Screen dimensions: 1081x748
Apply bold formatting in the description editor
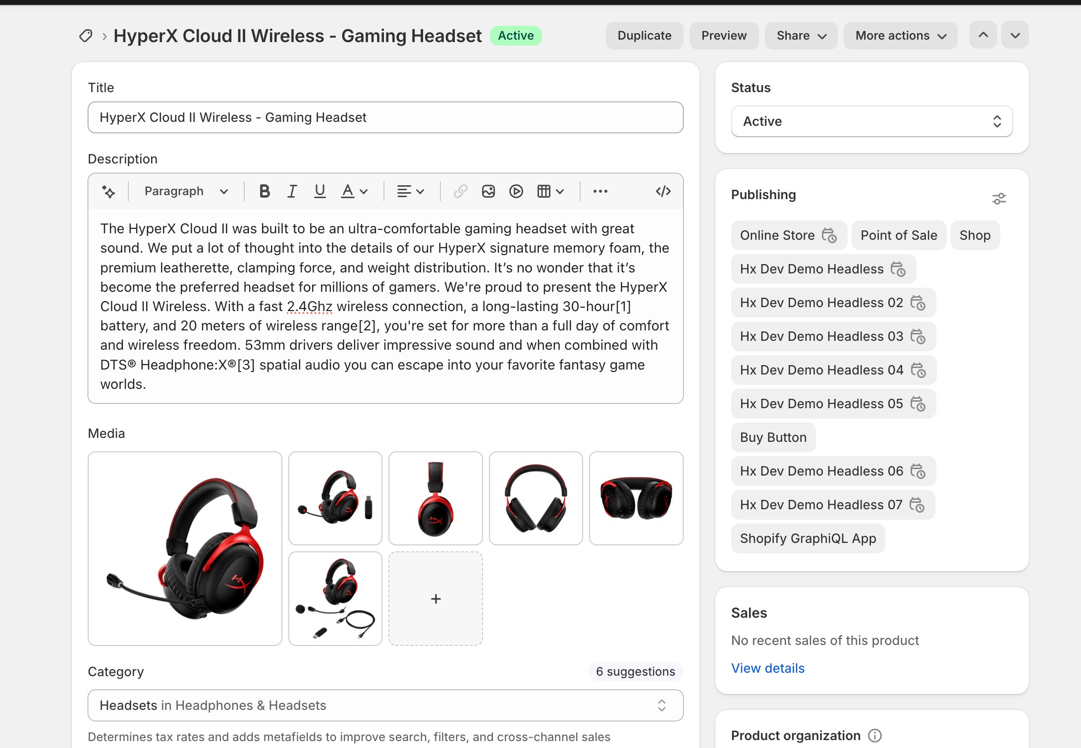click(x=265, y=191)
